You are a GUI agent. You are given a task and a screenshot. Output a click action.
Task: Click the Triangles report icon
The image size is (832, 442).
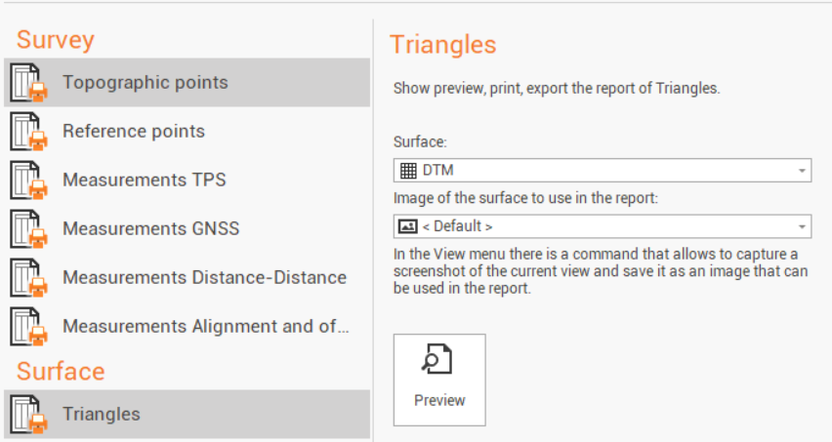tap(29, 415)
